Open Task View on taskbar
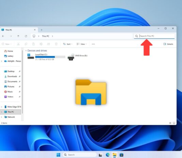Screen dimensions: 182x158 pyautogui.click(x=101, y=155)
